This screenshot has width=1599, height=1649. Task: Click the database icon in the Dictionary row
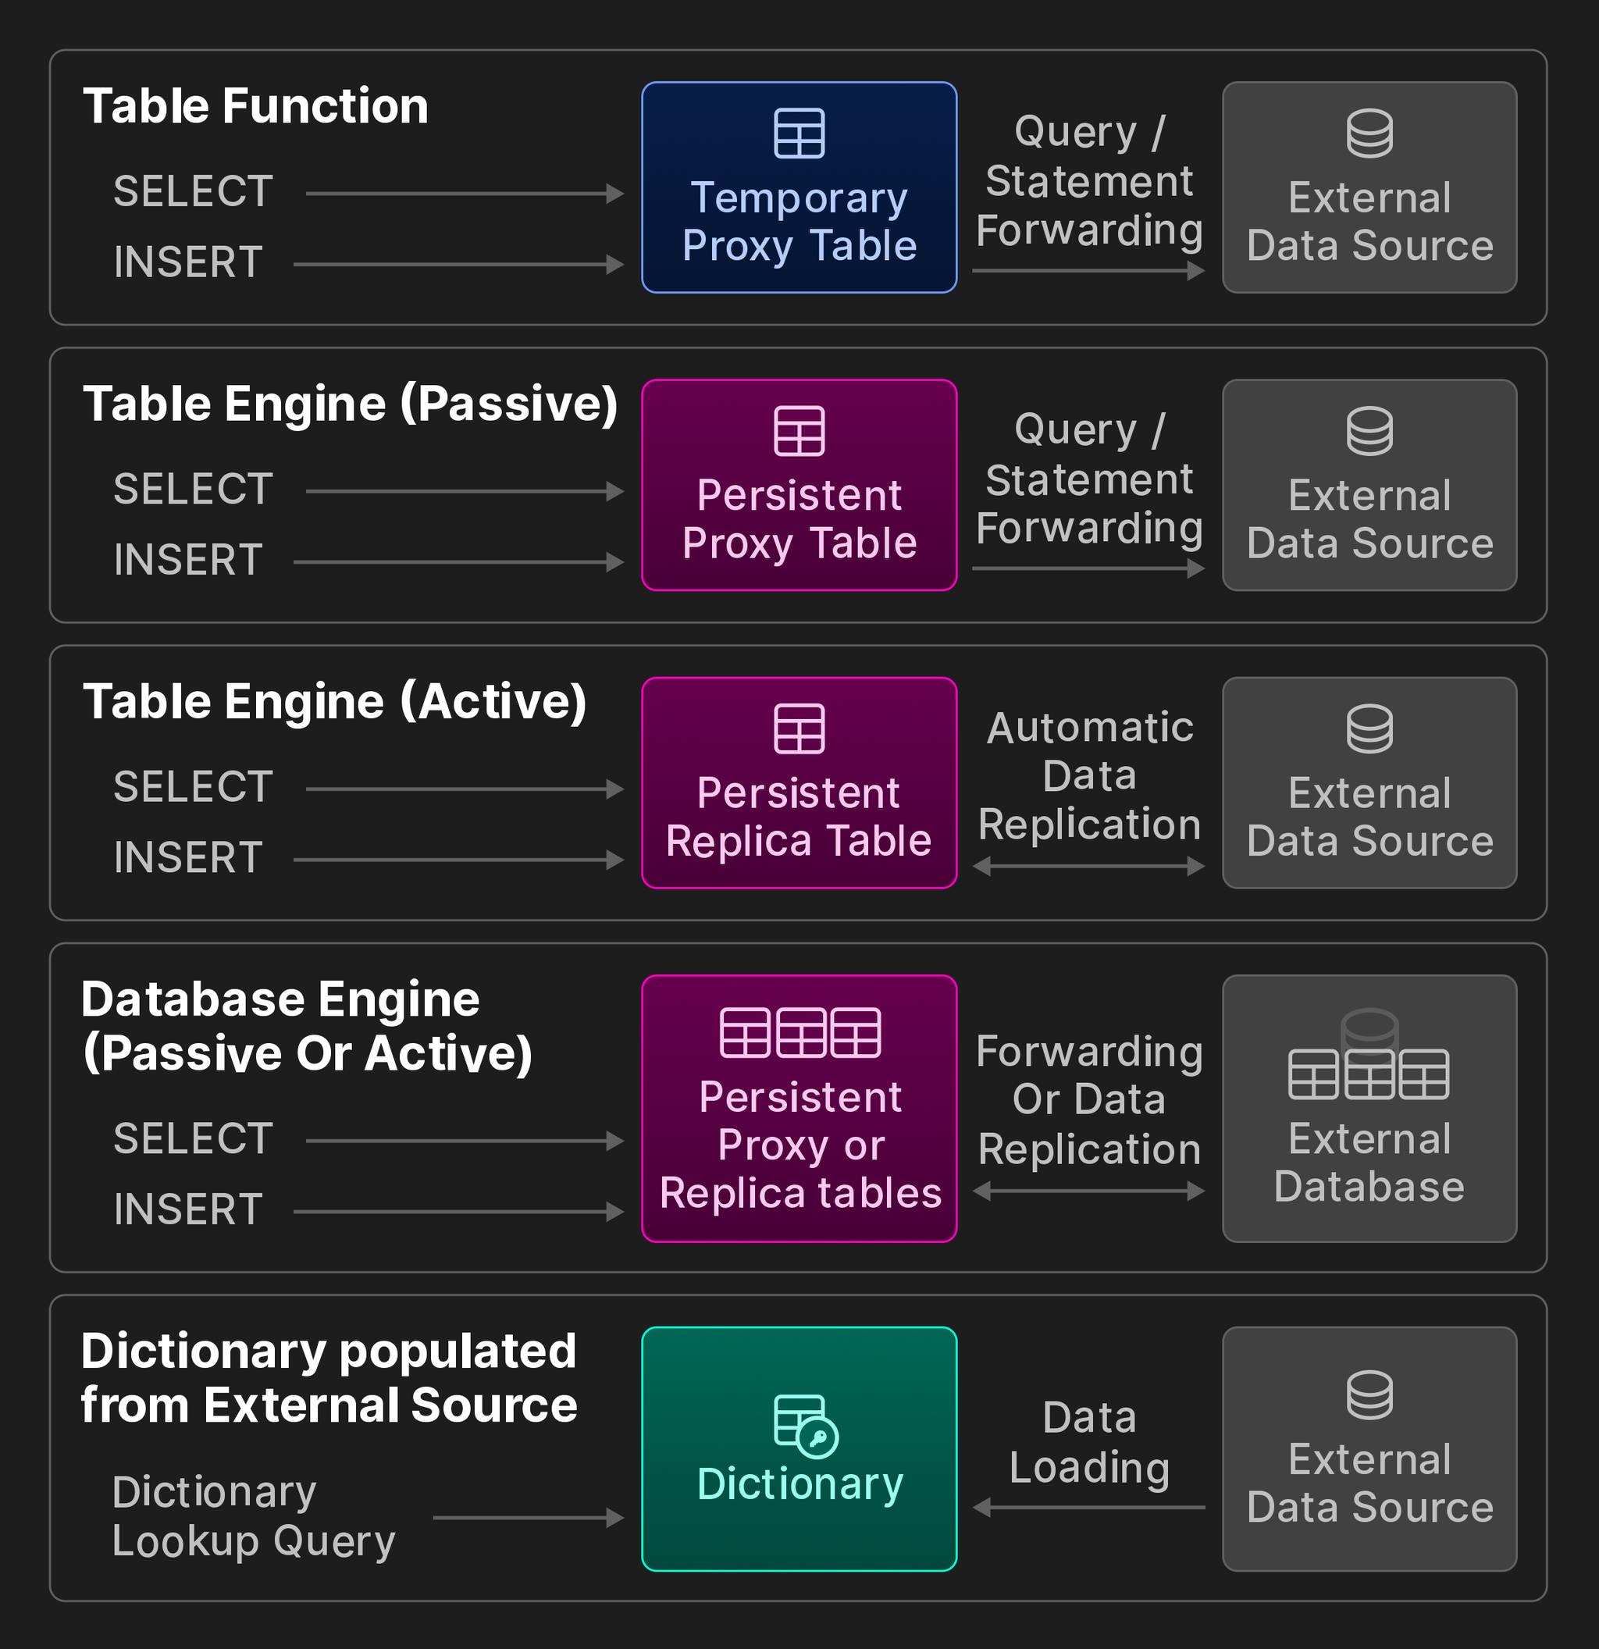(x=1369, y=1395)
